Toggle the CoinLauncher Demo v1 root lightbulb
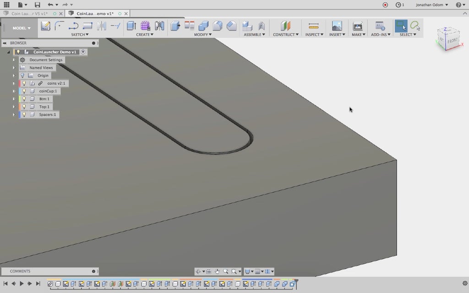This screenshot has height=293, width=469. [18, 52]
